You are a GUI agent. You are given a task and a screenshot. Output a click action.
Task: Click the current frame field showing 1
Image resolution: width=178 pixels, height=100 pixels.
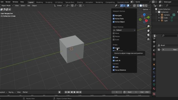coord(117,92)
